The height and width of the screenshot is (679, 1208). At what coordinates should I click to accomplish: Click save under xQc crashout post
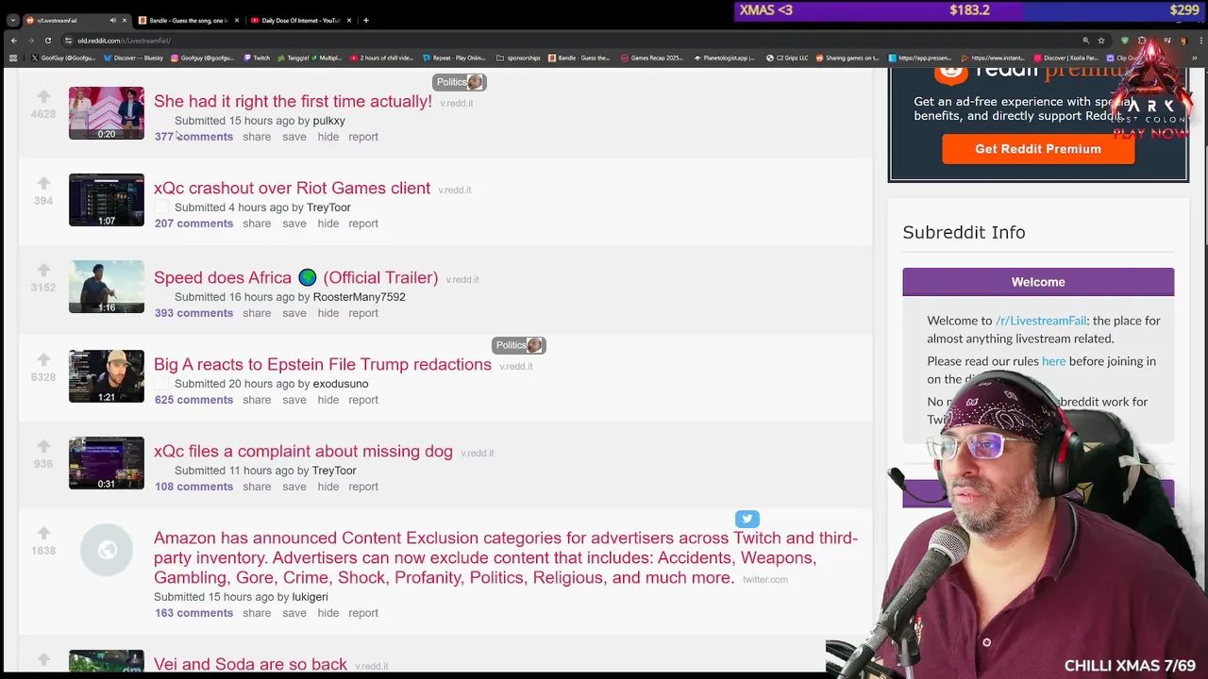tap(294, 224)
